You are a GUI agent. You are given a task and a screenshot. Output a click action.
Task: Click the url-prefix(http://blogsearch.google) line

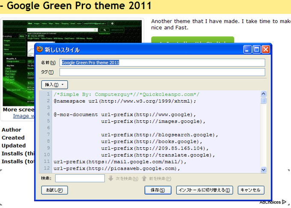pyautogui.click(x=160, y=135)
